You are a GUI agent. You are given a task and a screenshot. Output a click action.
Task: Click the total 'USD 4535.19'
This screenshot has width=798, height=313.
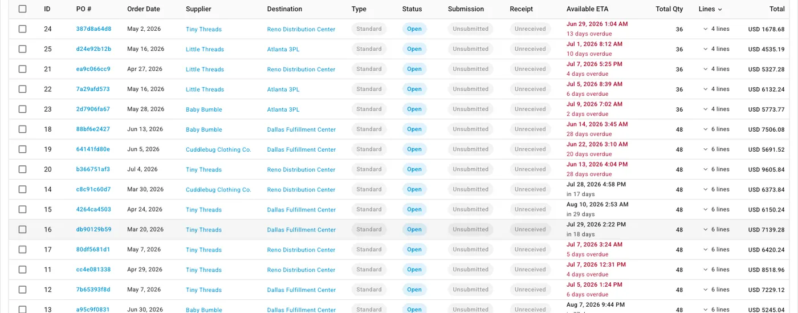[766, 49]
